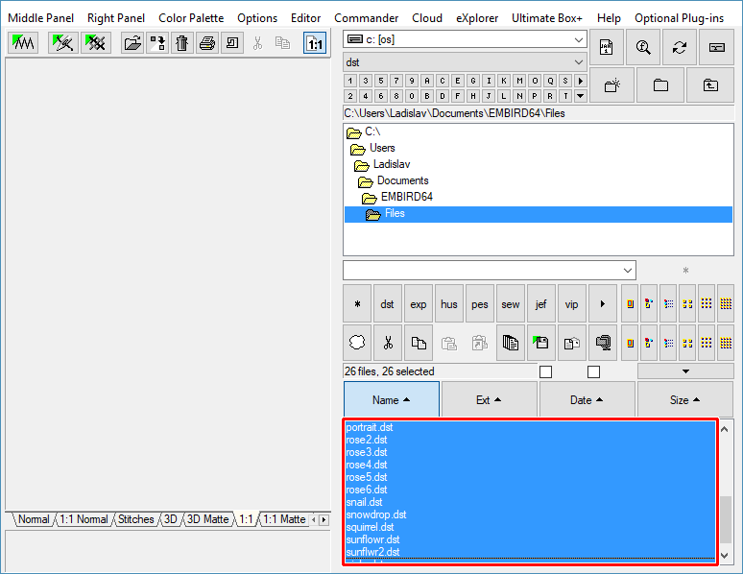Viewport: 743px width, 574px height.
Task: Tick the left checkbox beside file count
Action: (x=545, y=371)
